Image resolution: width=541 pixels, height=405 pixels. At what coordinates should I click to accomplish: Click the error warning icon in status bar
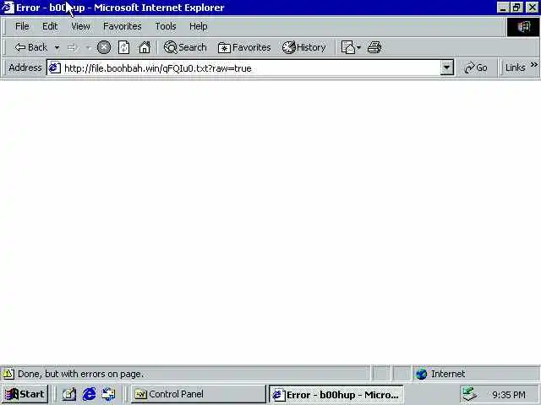[x=8, y=374]
